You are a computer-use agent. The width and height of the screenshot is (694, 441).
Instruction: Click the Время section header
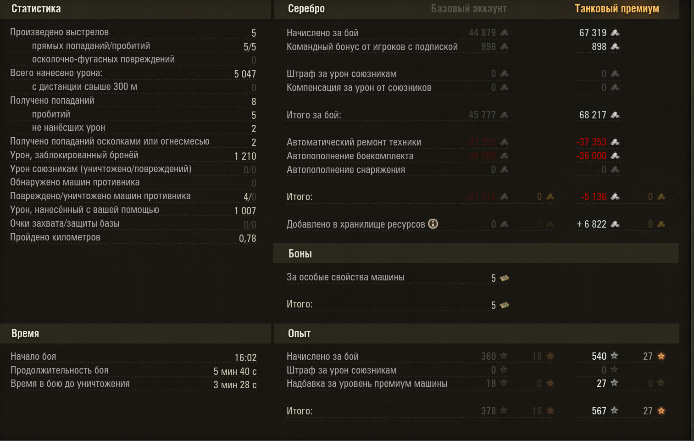point(25,334)
